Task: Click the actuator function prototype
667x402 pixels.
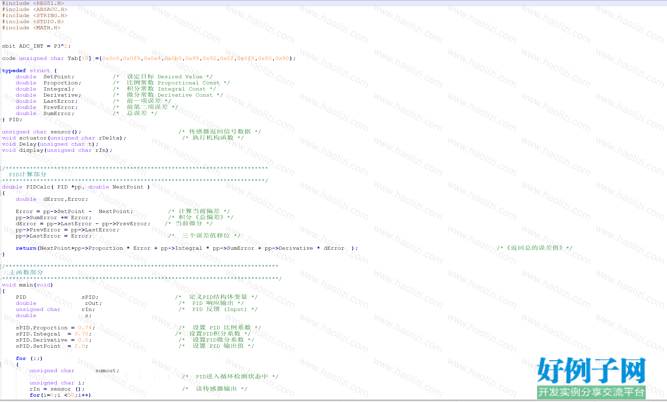Action: (64, 138)
